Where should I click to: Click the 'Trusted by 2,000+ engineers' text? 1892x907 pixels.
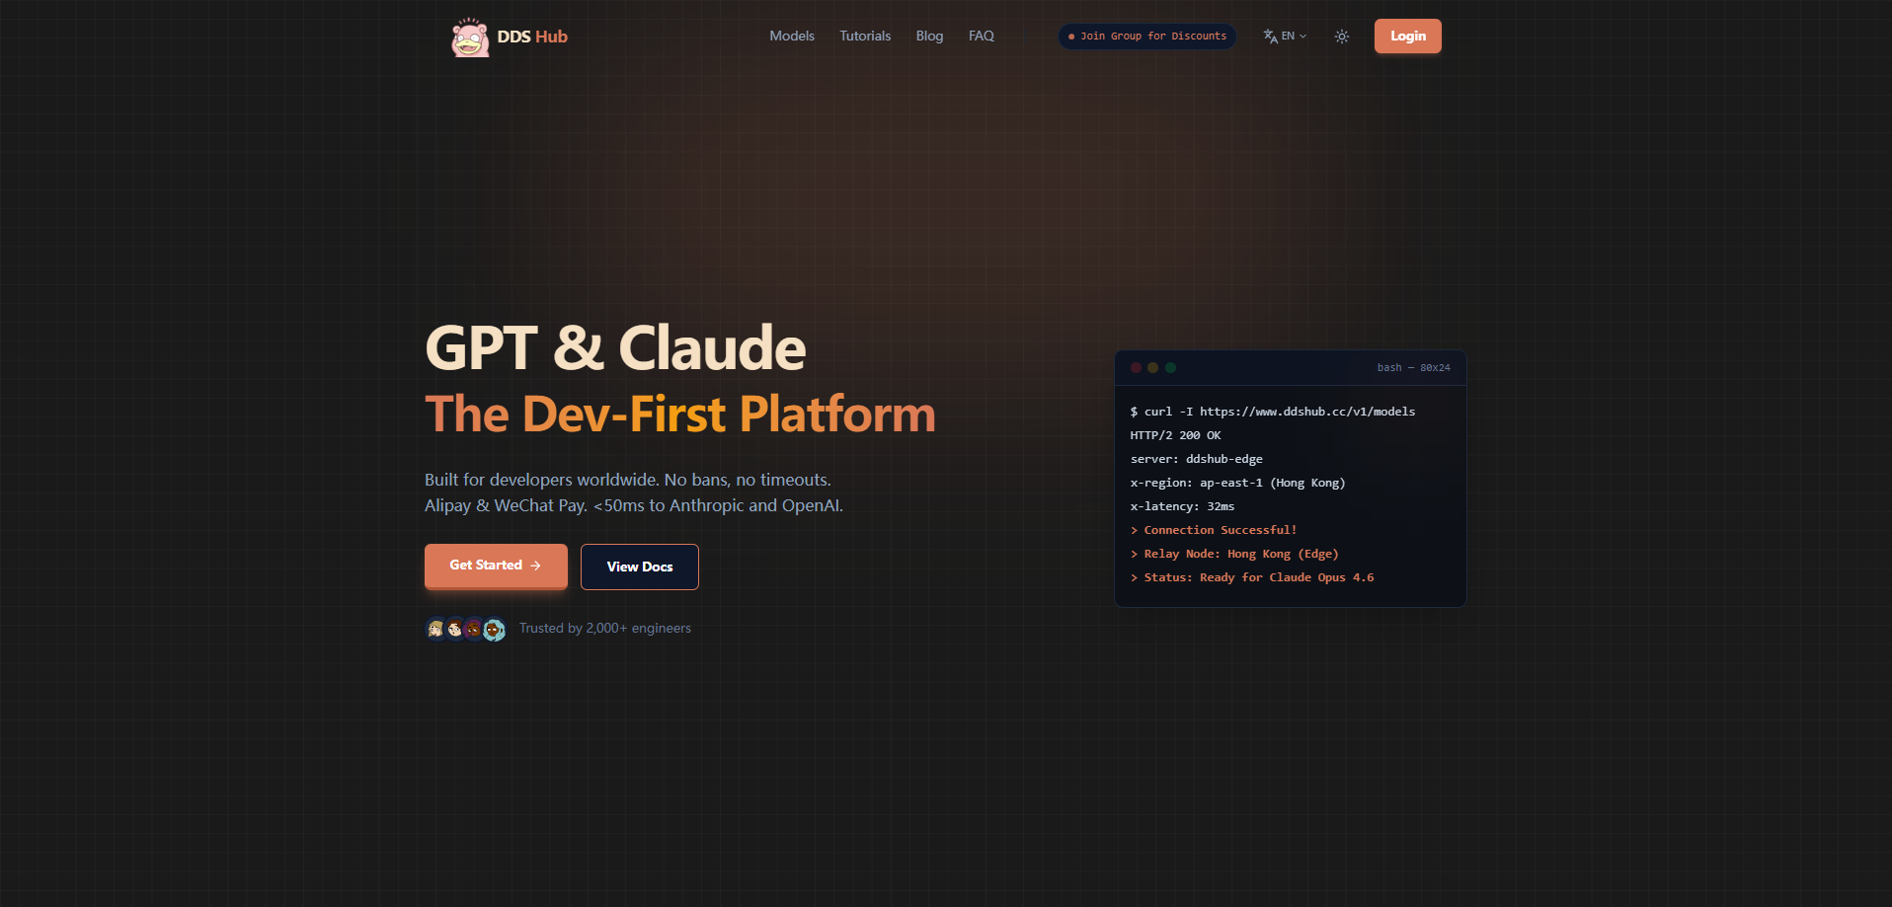click(x=605, y=628)
